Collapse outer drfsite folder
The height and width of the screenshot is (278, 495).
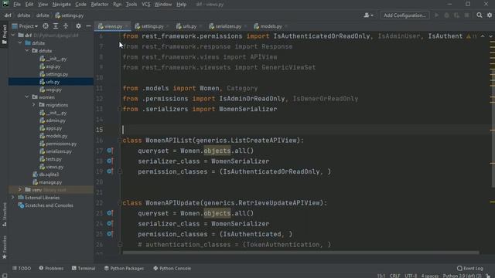pos(20,43)
